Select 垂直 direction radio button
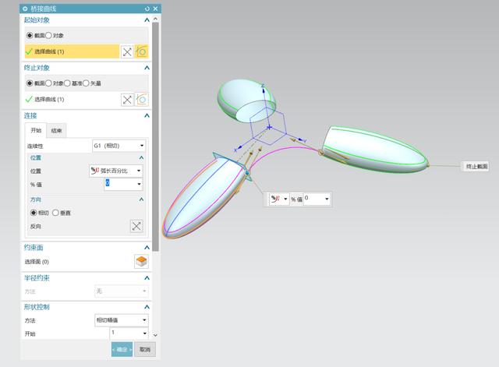 (x=55, y=213)
